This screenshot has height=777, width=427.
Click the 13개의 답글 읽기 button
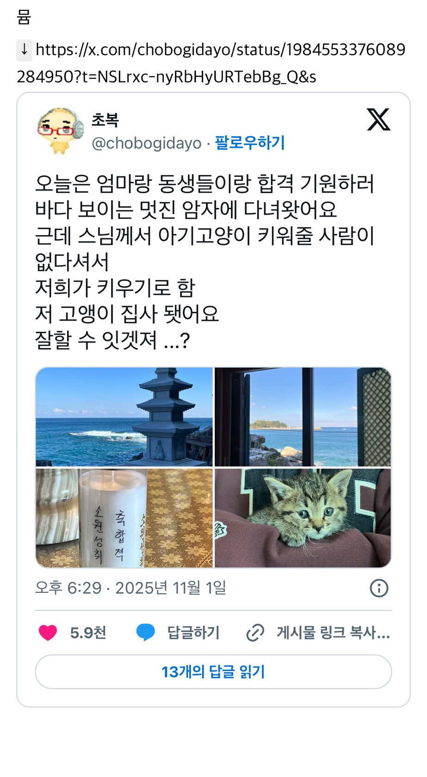[213, 671]
